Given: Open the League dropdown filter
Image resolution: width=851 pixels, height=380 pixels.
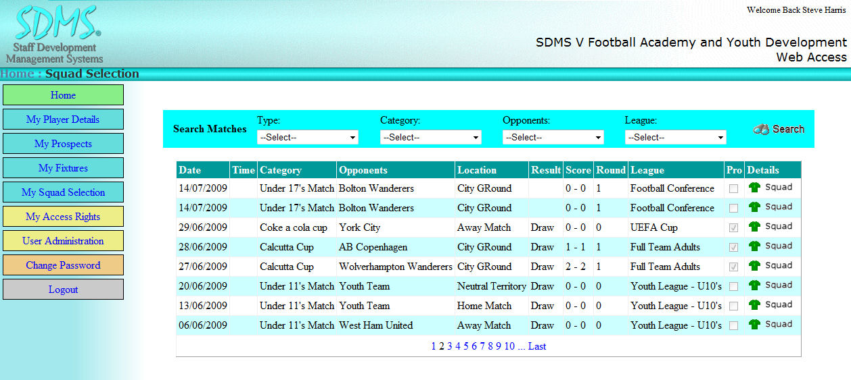Looking at the screenshot, I should coord(675,137).
